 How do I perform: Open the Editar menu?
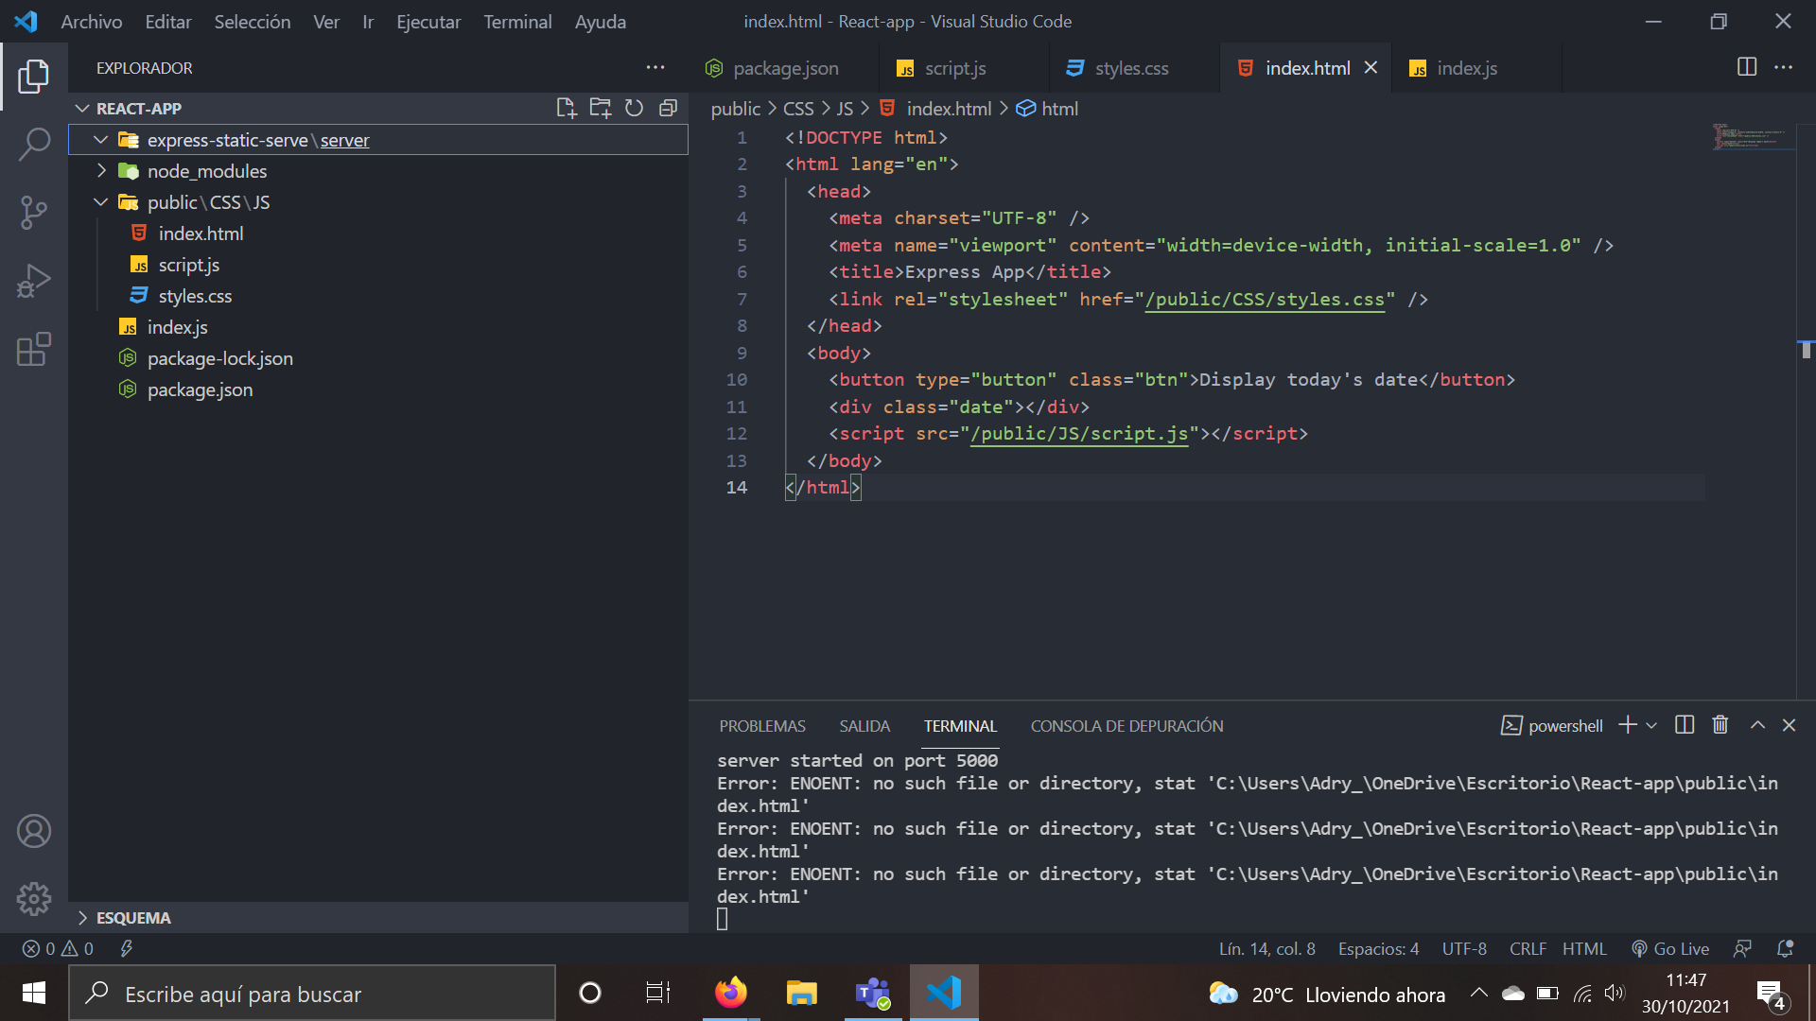[168, 21]
